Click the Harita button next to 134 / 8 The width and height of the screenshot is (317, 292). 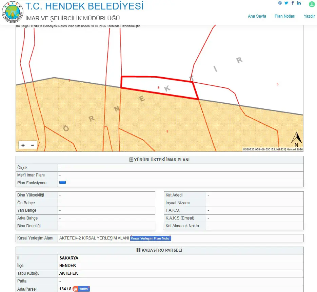coord(81,289)
